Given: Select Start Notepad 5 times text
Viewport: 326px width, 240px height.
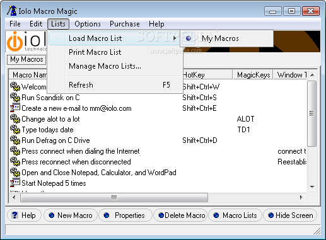Looking at the screenshot, I should tap(54, 183).
